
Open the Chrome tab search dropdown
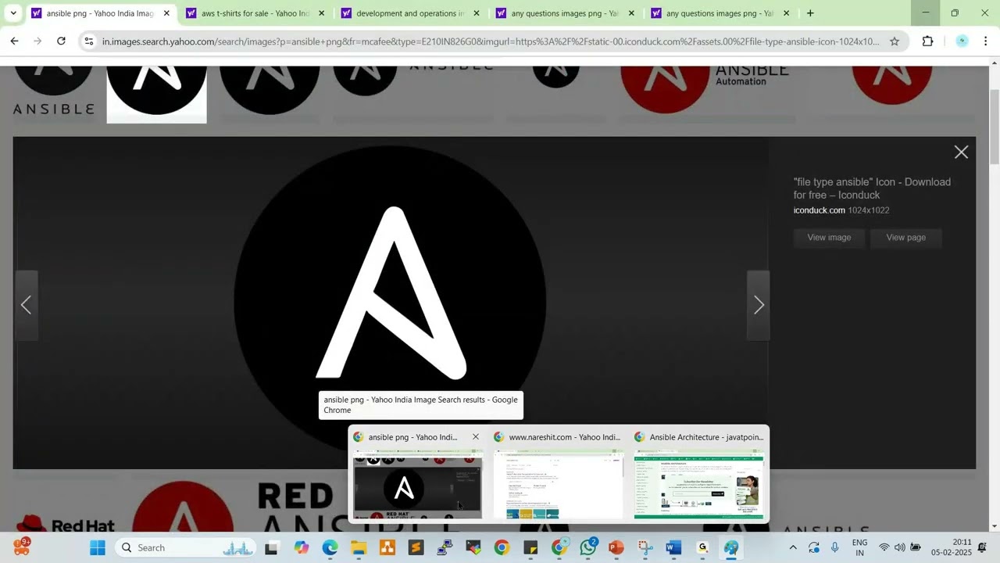click(13, 13)
